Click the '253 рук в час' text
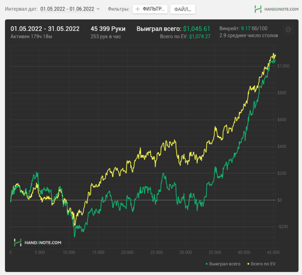302x275 pixels. [106, 36]
